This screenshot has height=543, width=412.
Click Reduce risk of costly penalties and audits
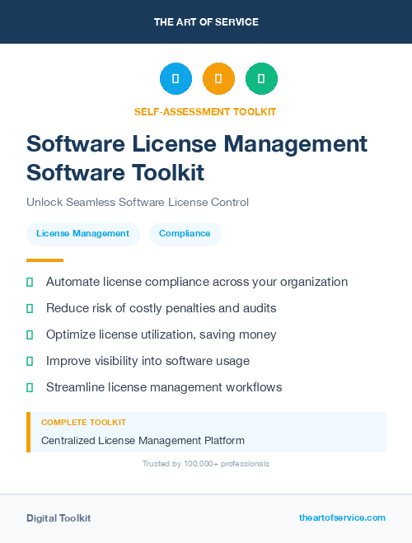coord(161,308)
